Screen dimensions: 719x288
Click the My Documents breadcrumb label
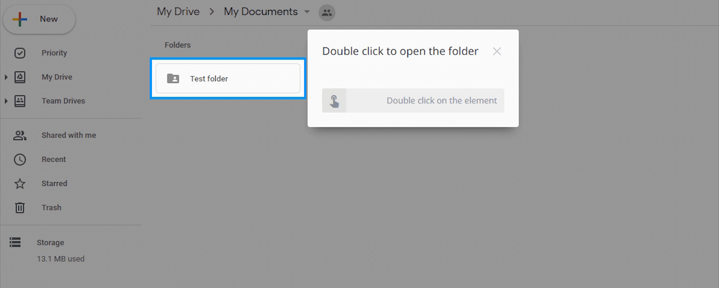click(x=261, y=12)
